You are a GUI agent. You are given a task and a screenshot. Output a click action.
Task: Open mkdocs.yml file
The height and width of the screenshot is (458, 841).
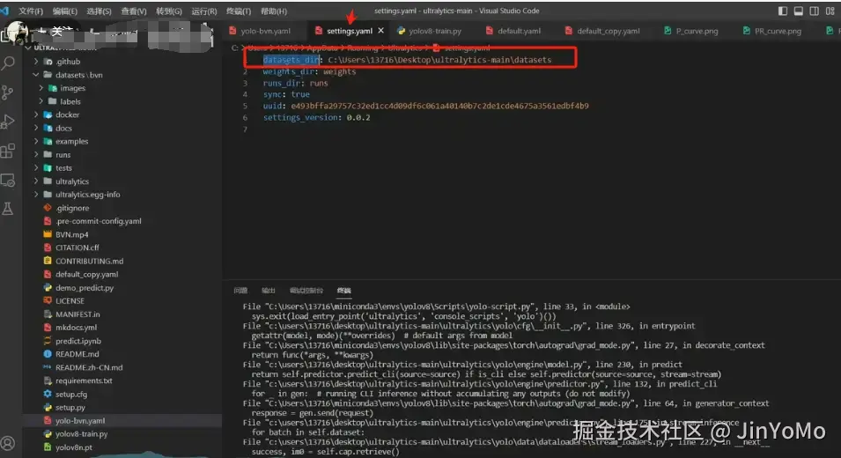coord(76,328)
